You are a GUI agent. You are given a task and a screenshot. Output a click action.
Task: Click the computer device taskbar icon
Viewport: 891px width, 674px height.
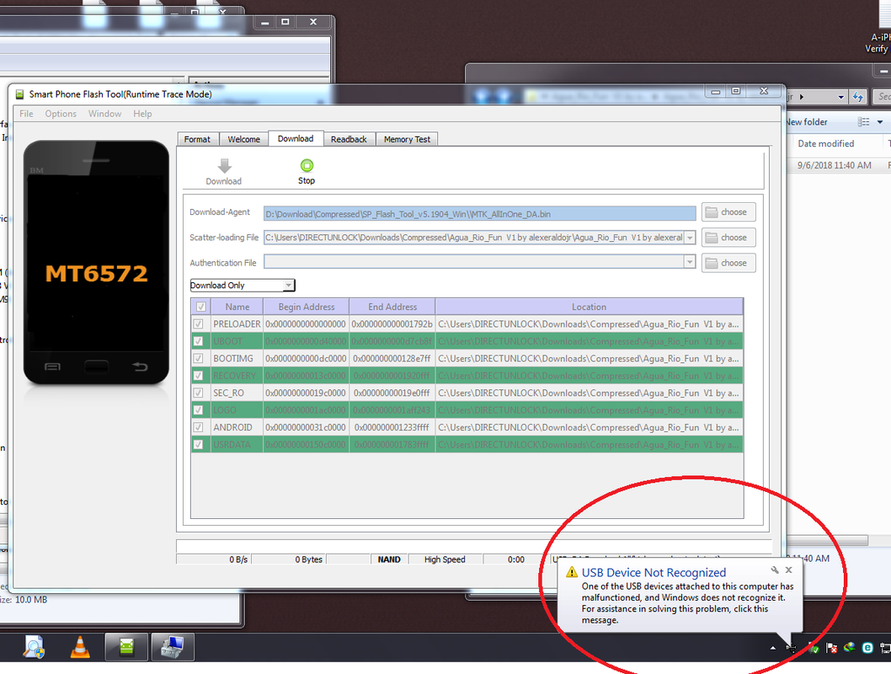pyautogui.click(x=173, y=647)
